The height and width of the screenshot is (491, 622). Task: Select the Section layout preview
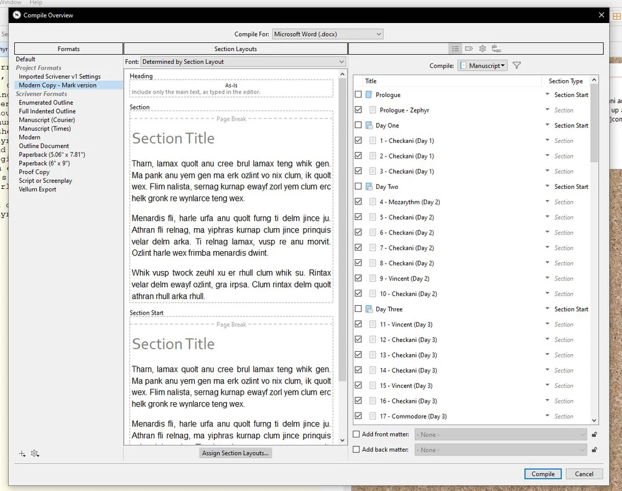tap(231, 207)
